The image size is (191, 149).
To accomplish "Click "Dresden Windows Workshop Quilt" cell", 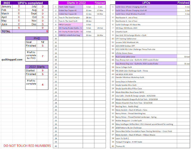I will point(146,77).
